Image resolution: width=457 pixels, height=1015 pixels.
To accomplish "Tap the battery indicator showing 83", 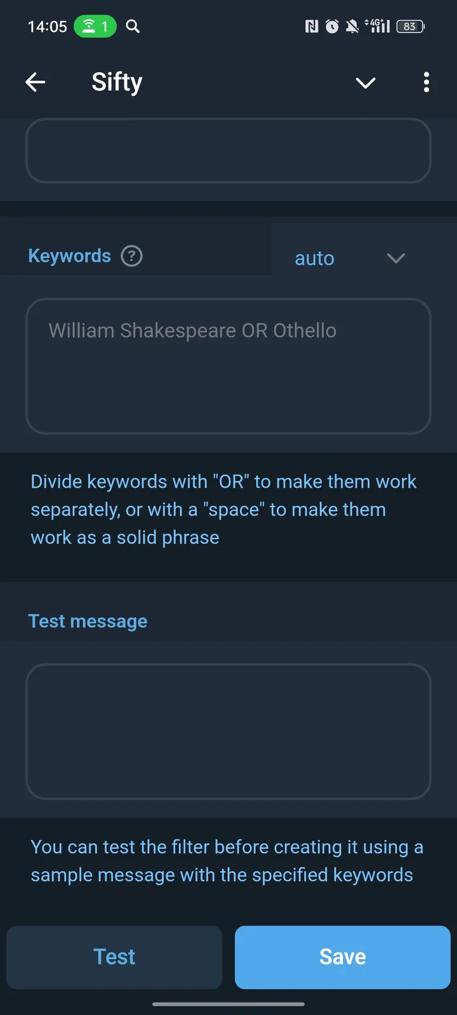I will coord(409,27).
